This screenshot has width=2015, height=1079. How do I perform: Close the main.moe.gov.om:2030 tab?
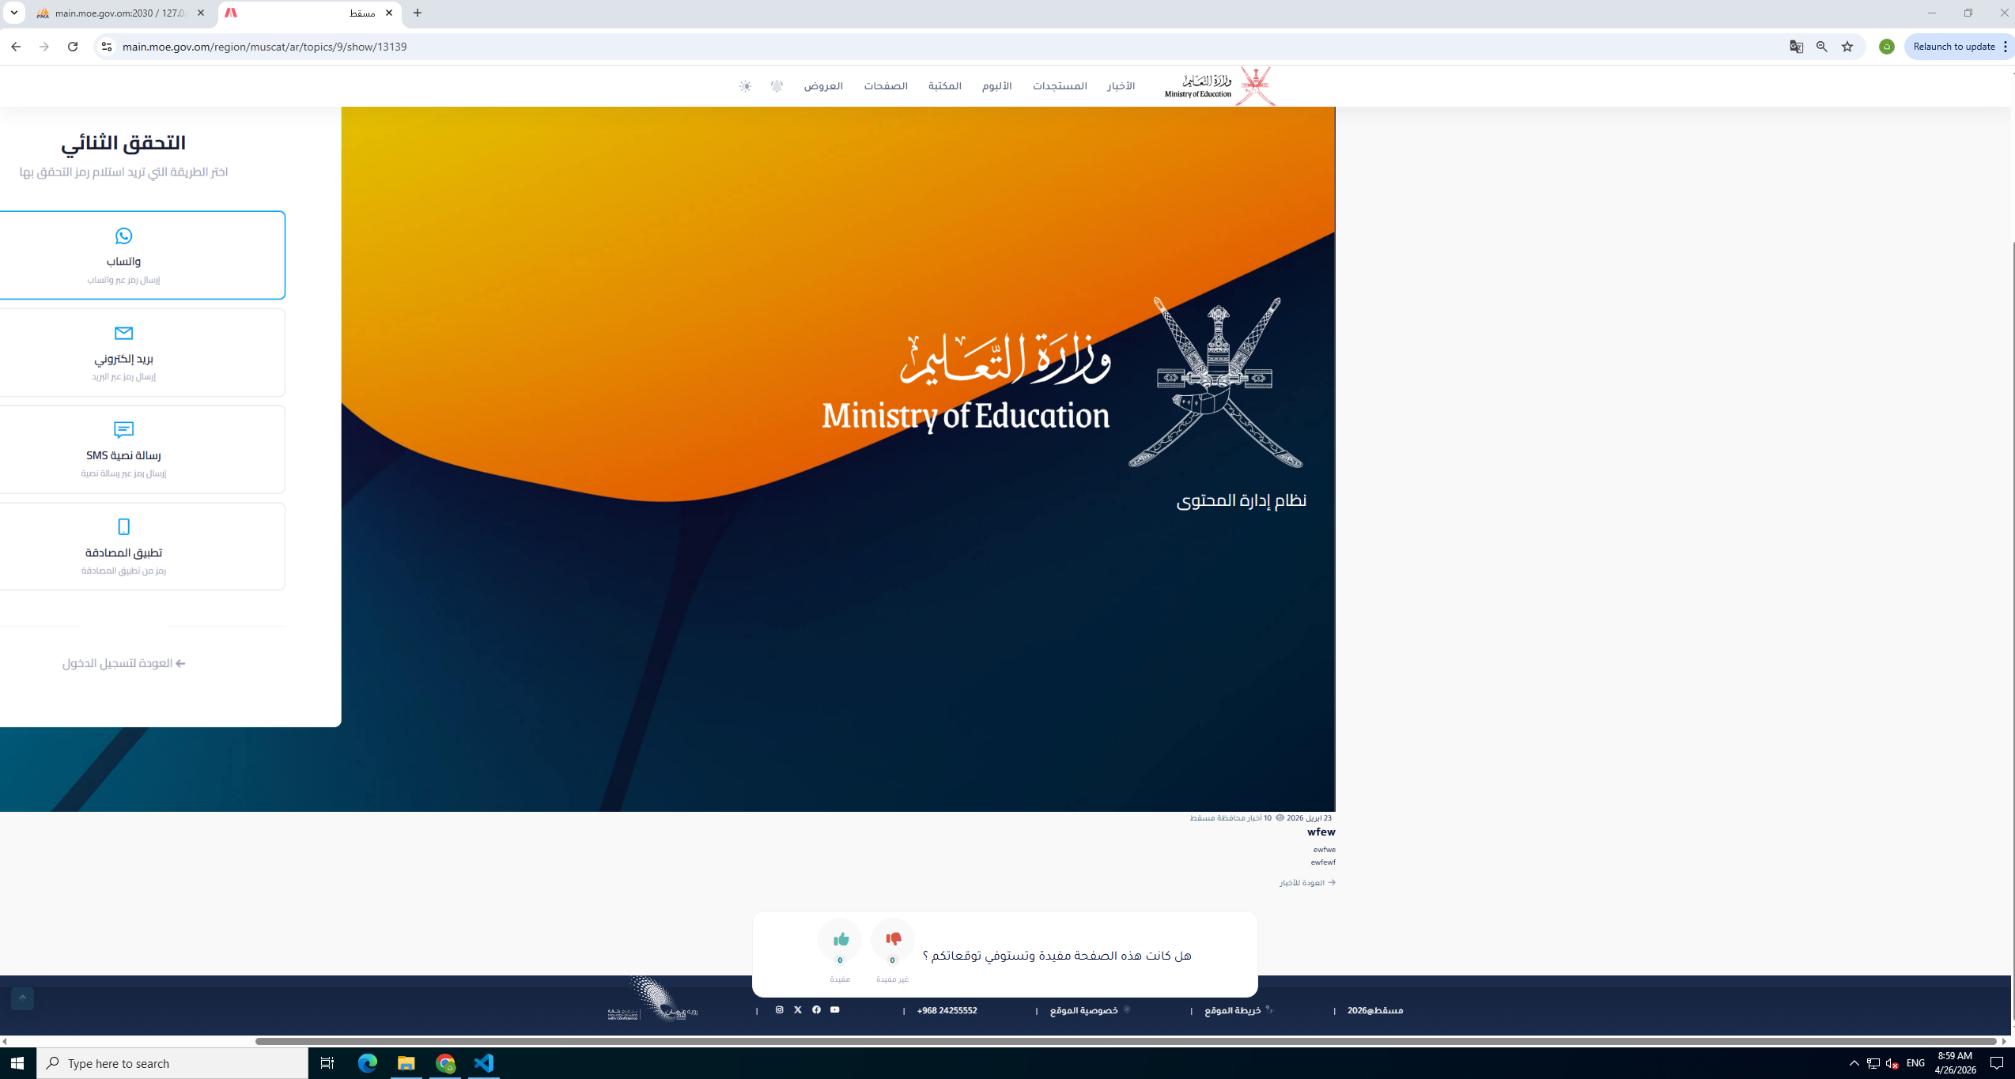pos(201,13)
